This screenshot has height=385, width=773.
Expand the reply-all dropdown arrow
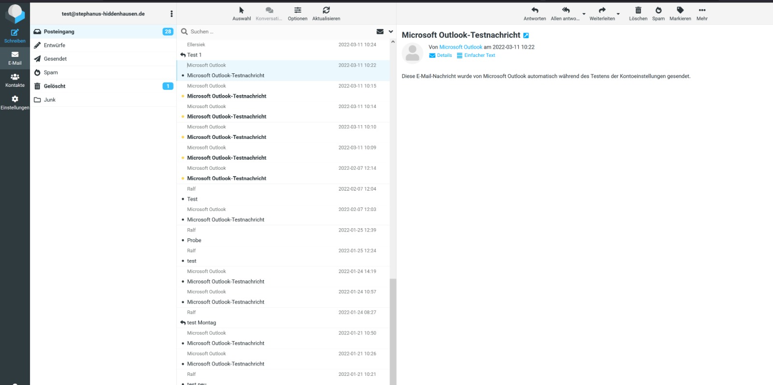pyautogui.click(x=584, y=14)
